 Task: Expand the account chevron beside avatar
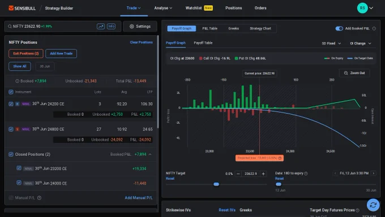pyautogui.click(x=371, y=8)
